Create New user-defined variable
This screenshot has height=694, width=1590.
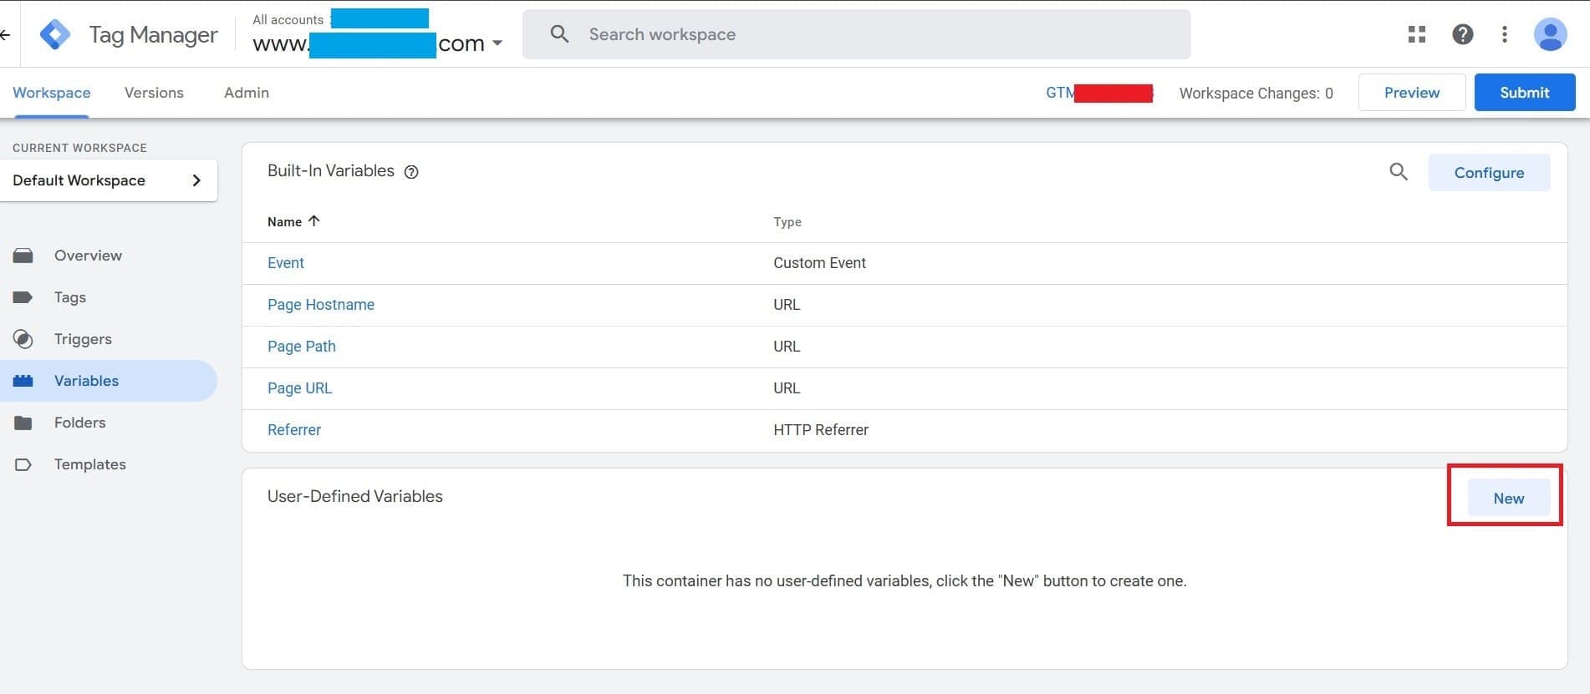click(x=1508, y=499)
